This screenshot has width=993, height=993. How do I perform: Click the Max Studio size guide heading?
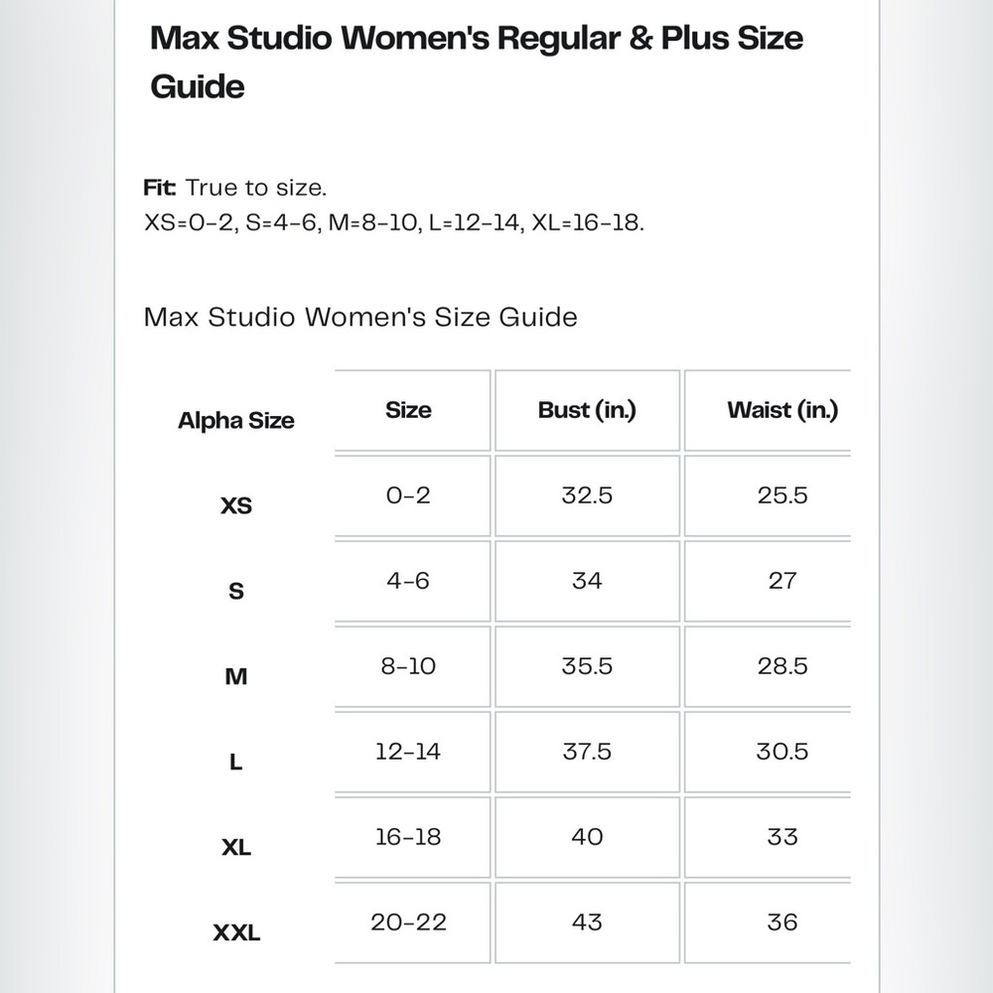tap(477, 62)
